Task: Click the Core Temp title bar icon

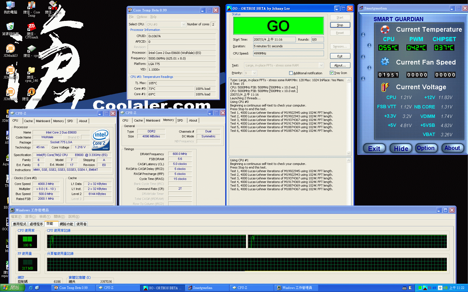Action: (x=130, y=10)
